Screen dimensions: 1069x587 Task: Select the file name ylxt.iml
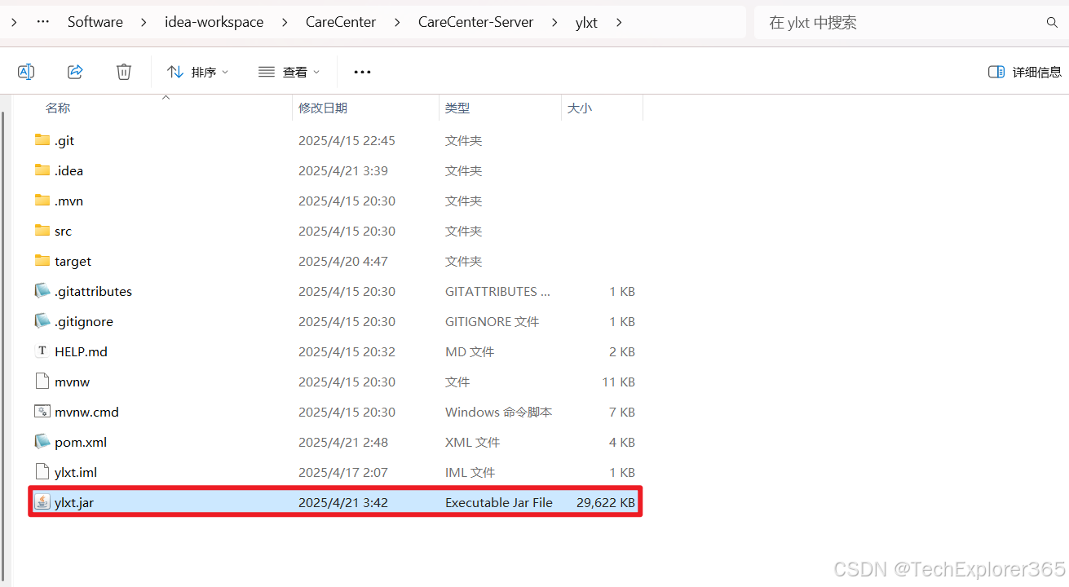[x=76, y=472]
